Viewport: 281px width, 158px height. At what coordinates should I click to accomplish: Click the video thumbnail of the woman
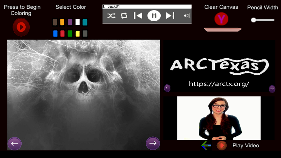219,118
